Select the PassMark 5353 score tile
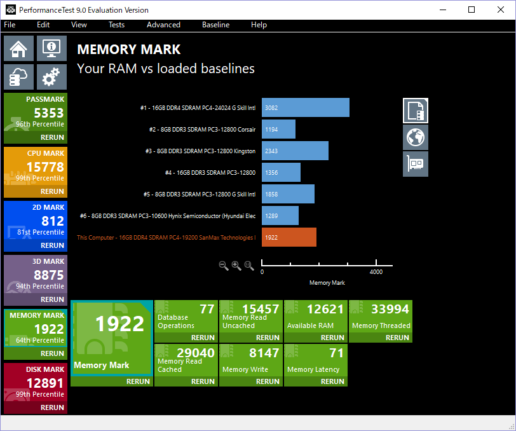 [x=36, y=113]
